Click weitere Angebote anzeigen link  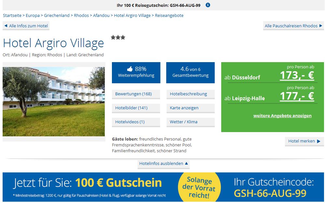point(282,115)
